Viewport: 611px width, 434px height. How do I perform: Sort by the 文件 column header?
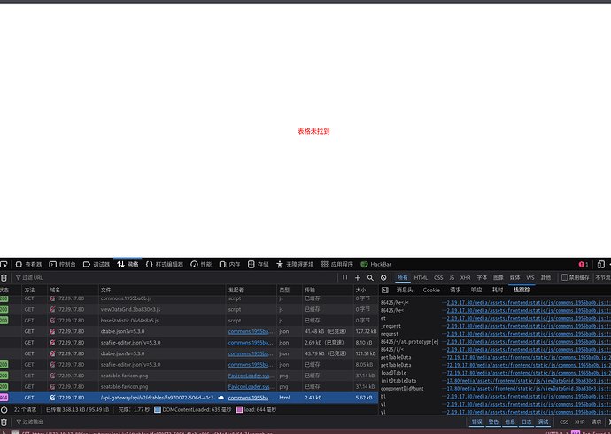(x=162, y=290)
